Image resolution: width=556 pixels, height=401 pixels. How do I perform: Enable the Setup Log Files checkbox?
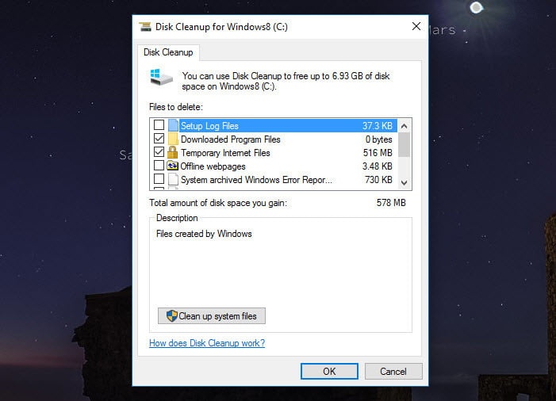159,125
